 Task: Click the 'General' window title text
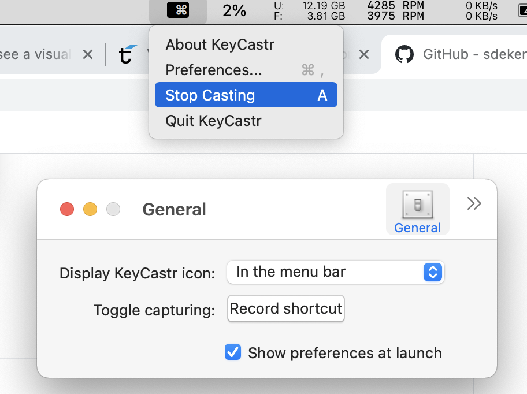(174, 210)
